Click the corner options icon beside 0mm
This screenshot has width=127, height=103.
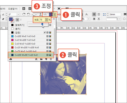pyautogui.click(x=104, y=14)
